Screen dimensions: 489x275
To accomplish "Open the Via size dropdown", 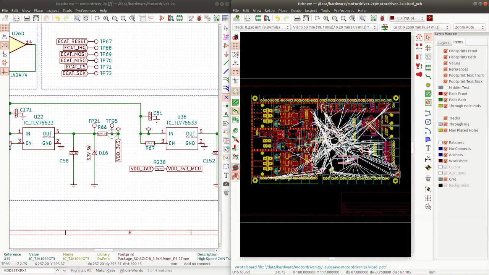I will pyautogui.click(x=335, y=27).
